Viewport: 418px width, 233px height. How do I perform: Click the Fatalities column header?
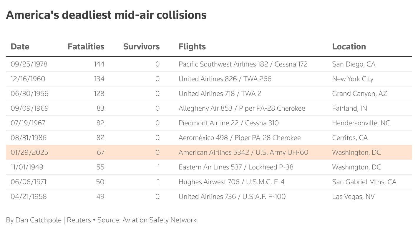point(86,46)
